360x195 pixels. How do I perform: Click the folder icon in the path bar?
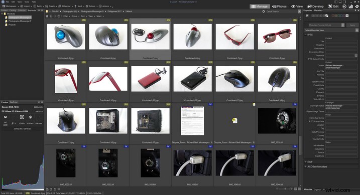[x=47, y=11]
